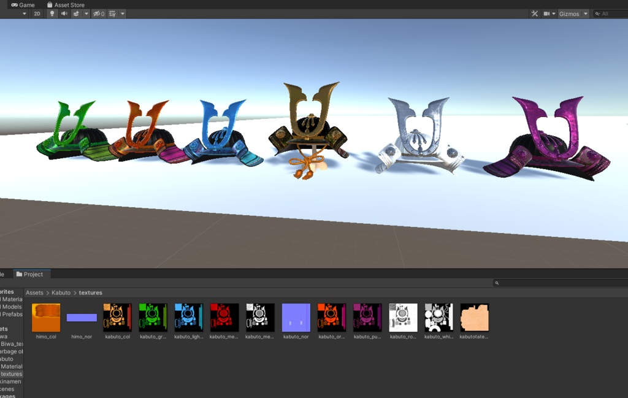The image size is (628, 398).
Task: Switch to the Game tab
Action: tap(23, 5)
